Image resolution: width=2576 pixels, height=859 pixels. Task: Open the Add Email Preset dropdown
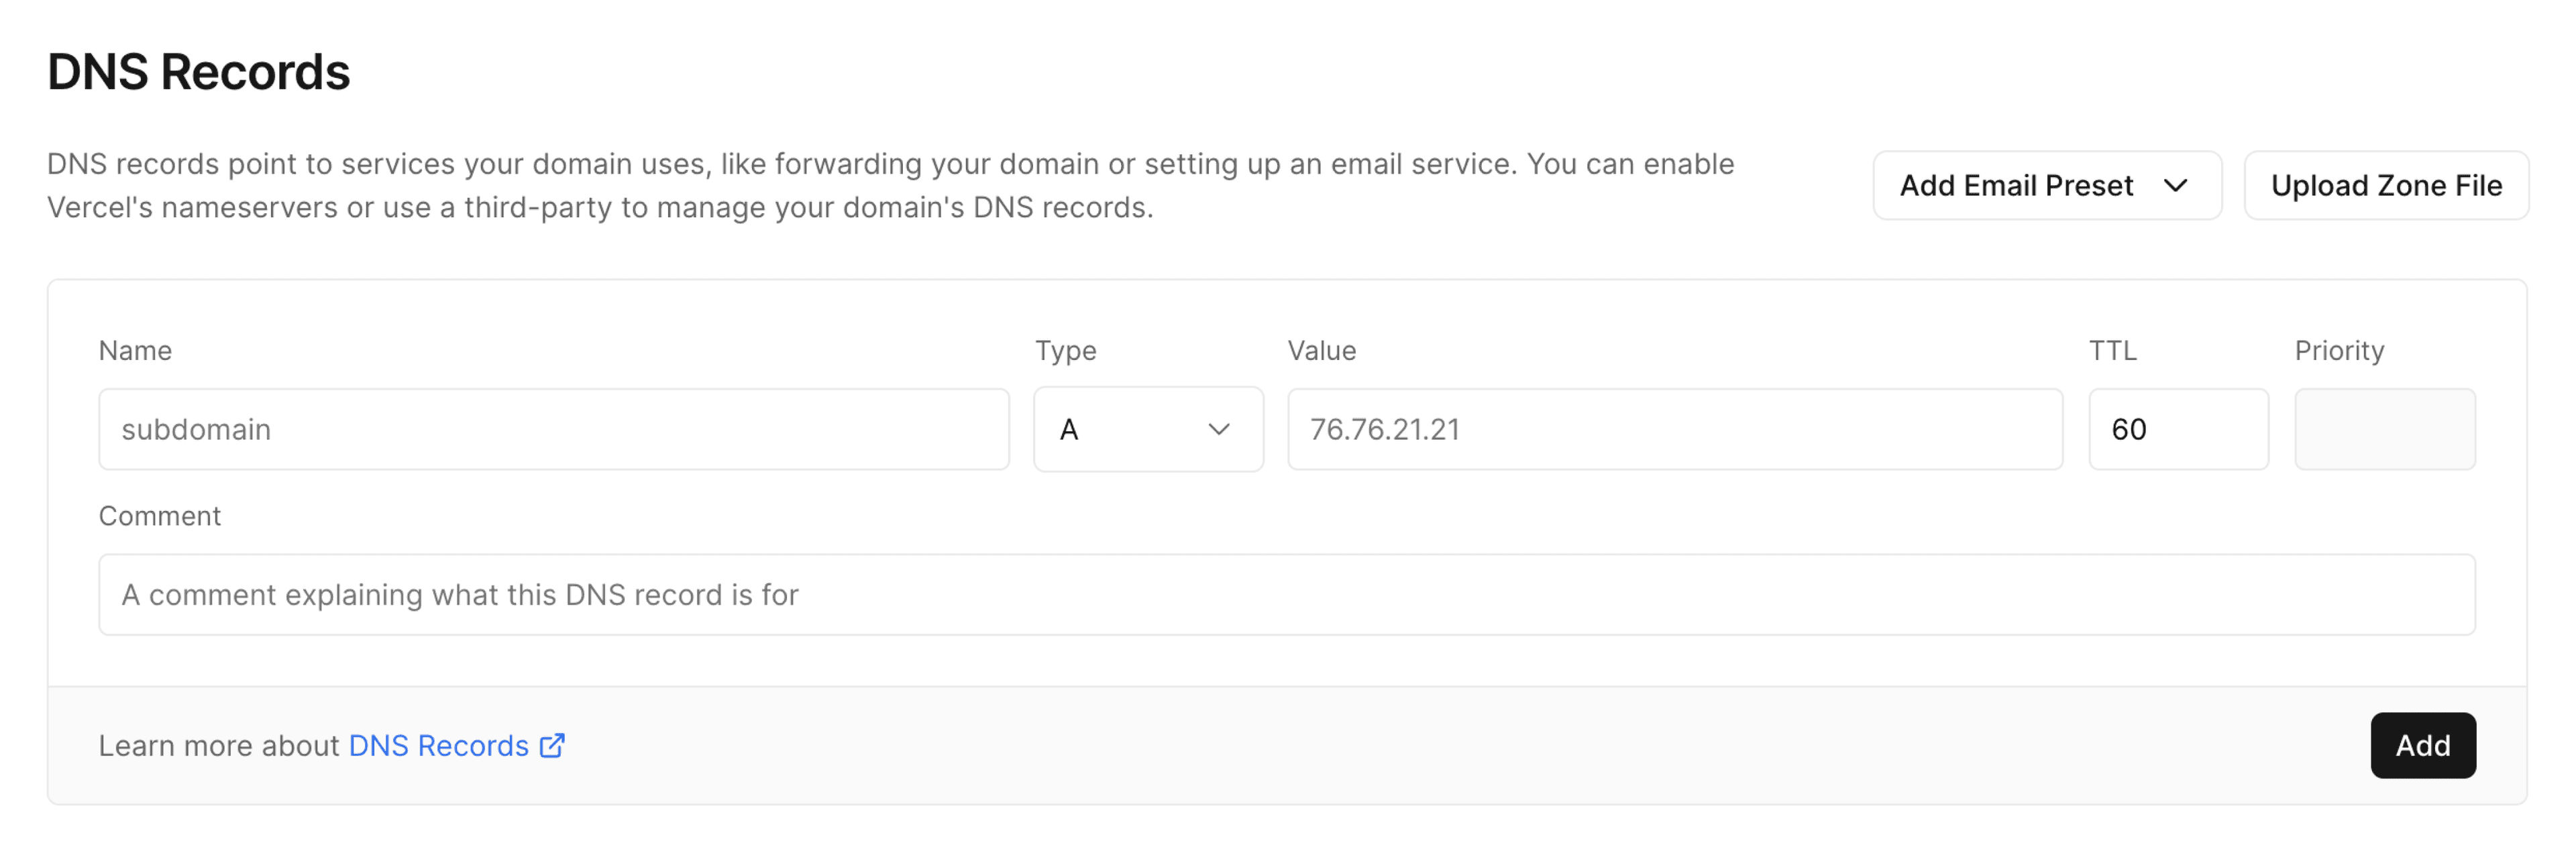(2046, 185)
